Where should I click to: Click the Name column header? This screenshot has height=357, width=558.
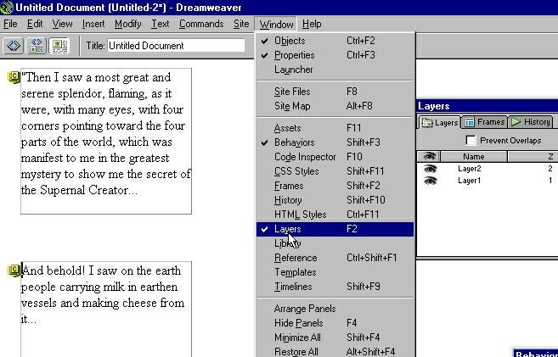pyautogui.click(x=474, y=156)
